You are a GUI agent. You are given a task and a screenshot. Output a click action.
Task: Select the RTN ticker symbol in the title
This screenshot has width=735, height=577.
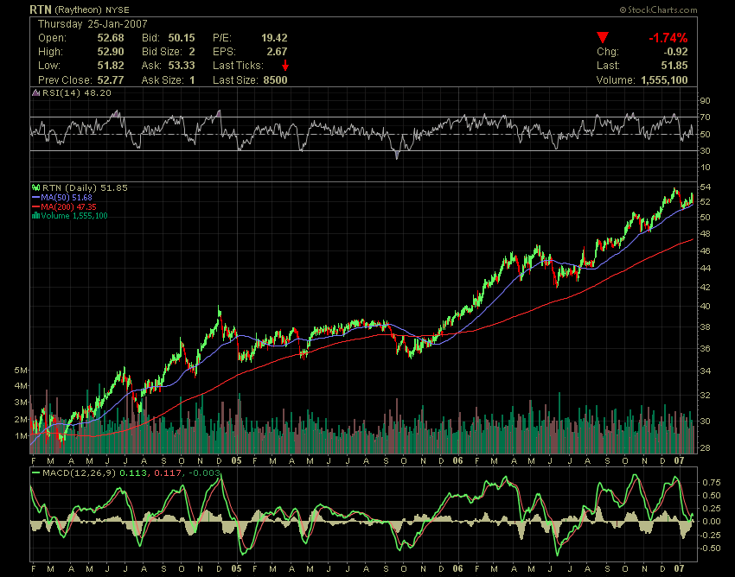coord(41,10)
